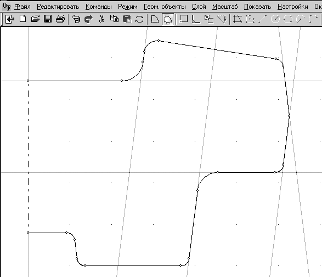The image size is (322, 277).
Task: Open a file with the folder icon
Action: [x=35, y=19]
